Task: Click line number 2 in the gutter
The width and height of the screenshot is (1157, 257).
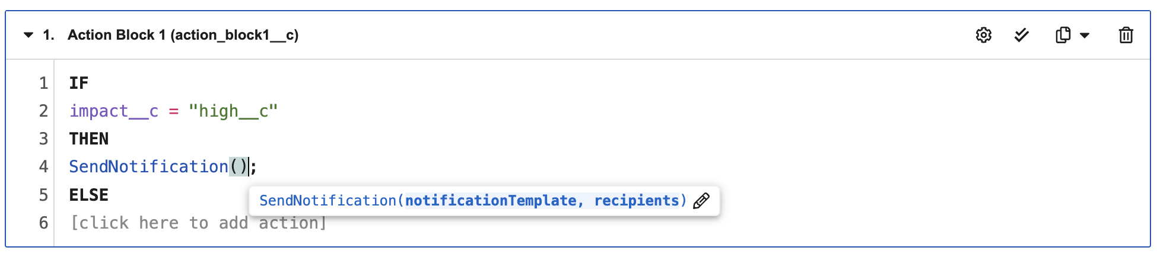Action: click(x=43, y=111)
